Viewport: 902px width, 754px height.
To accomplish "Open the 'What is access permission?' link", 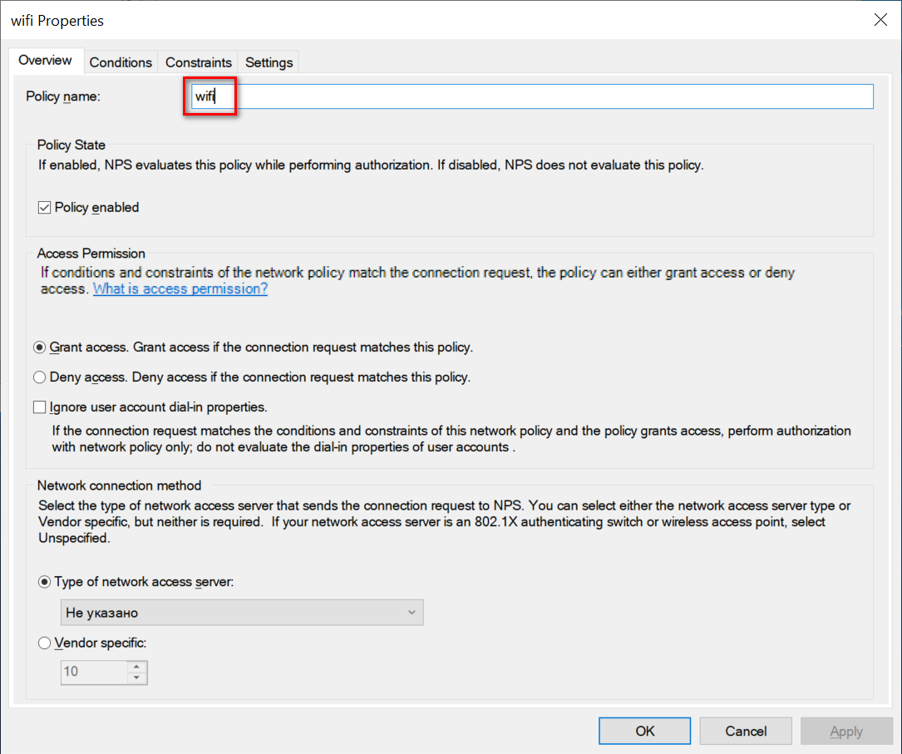I will 180,289.
